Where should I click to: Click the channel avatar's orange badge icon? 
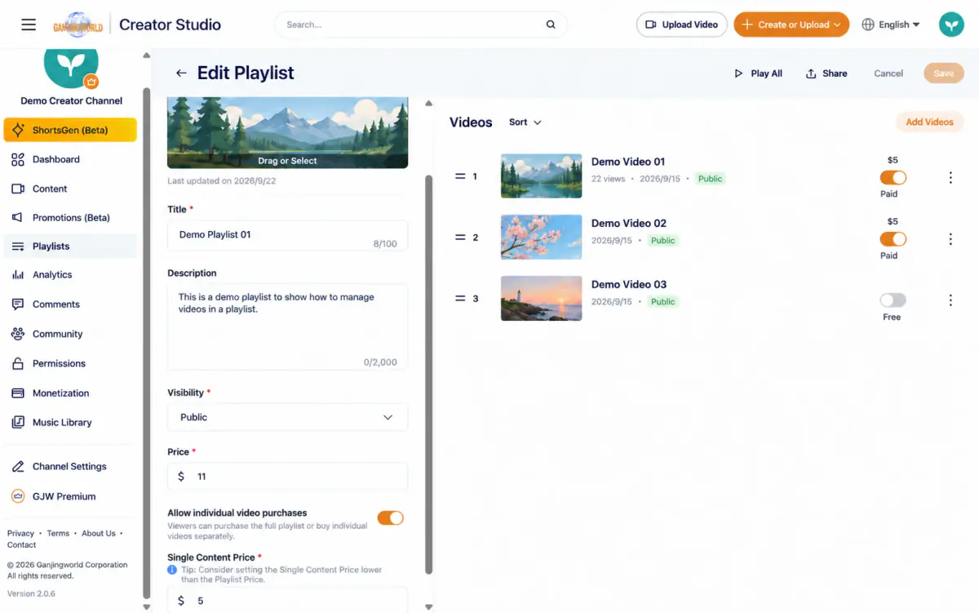coord(91,81)
